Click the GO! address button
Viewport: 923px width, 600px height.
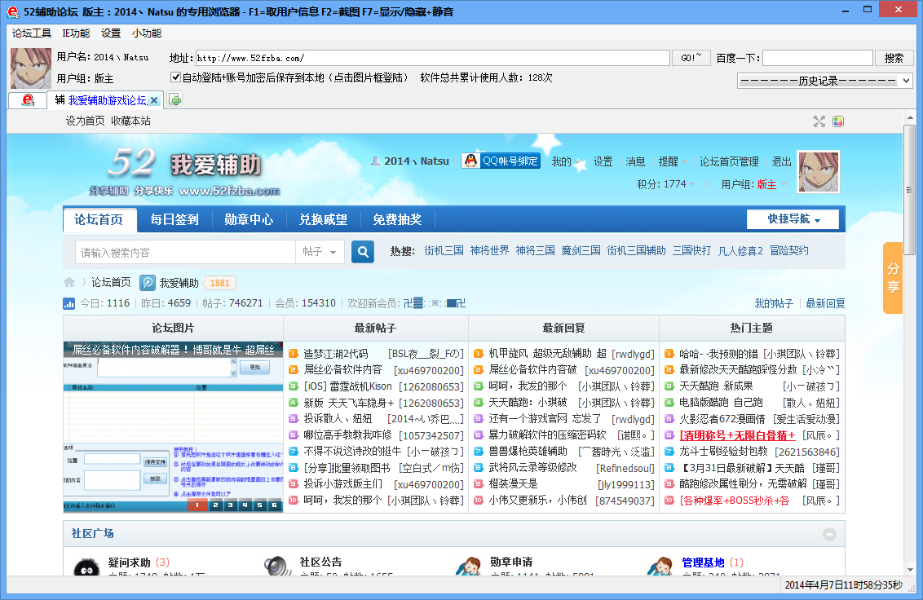691,58
